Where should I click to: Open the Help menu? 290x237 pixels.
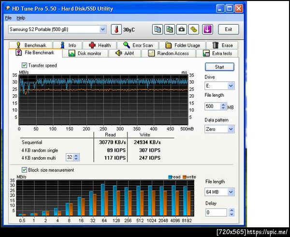(x=21, y=18)
